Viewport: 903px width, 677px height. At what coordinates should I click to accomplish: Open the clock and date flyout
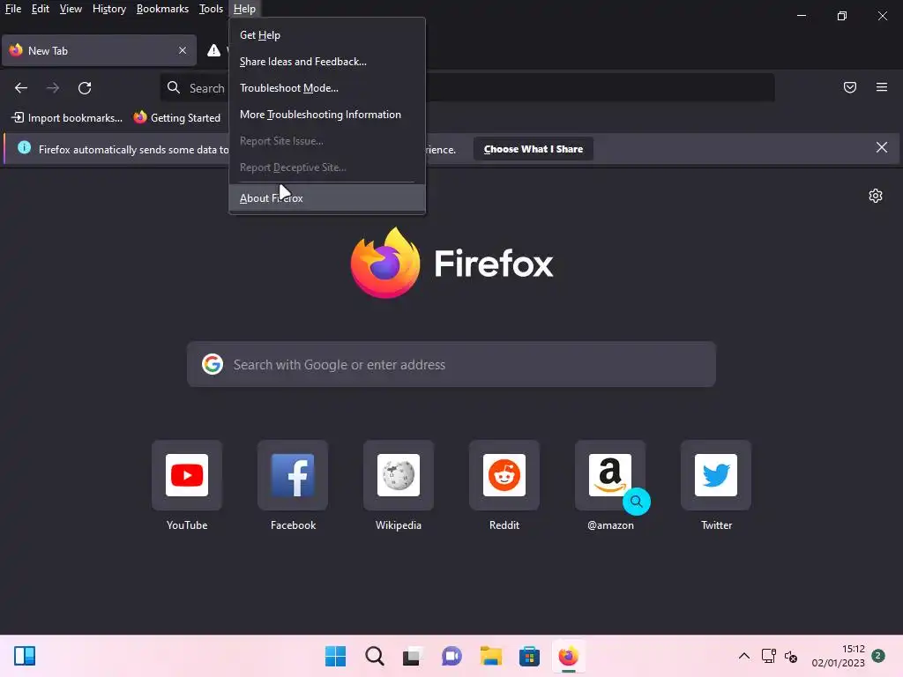pyautogui.click(x=838, y=656)
